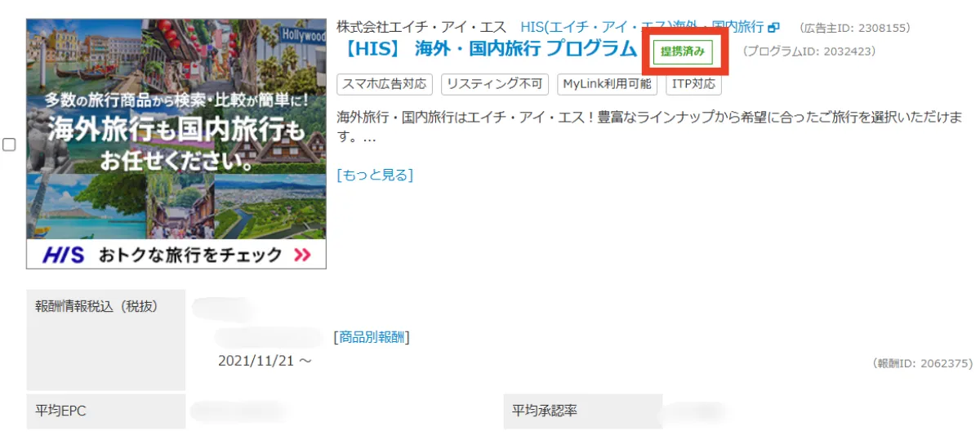Click the ITP対応 tag
This screenshot has width=980, height=440.
693,84
